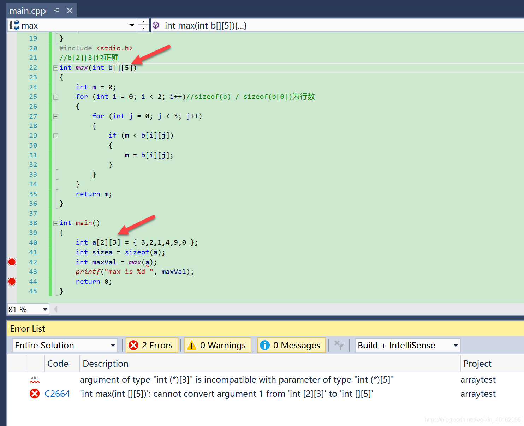Click the red X icon in Errors button

coord(134,345)
